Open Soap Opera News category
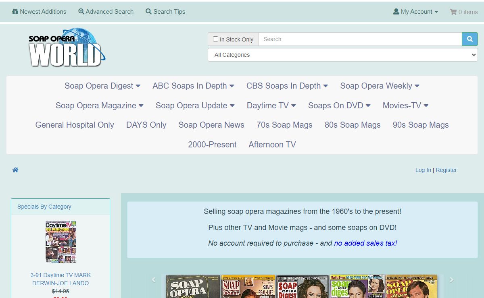The image size is (484, 298). coord(211,125)
